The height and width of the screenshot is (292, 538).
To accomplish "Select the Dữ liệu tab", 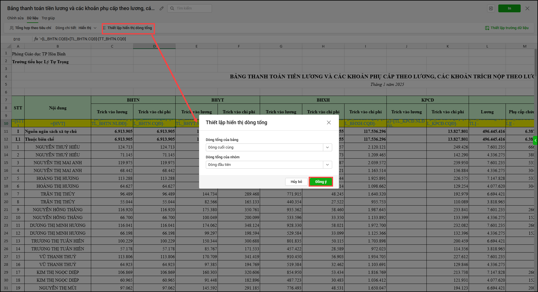I will coord(32,18).
